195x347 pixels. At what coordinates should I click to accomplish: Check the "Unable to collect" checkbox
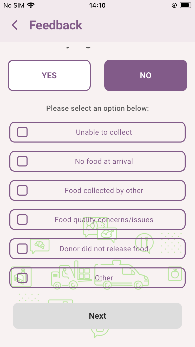point(22,132)
